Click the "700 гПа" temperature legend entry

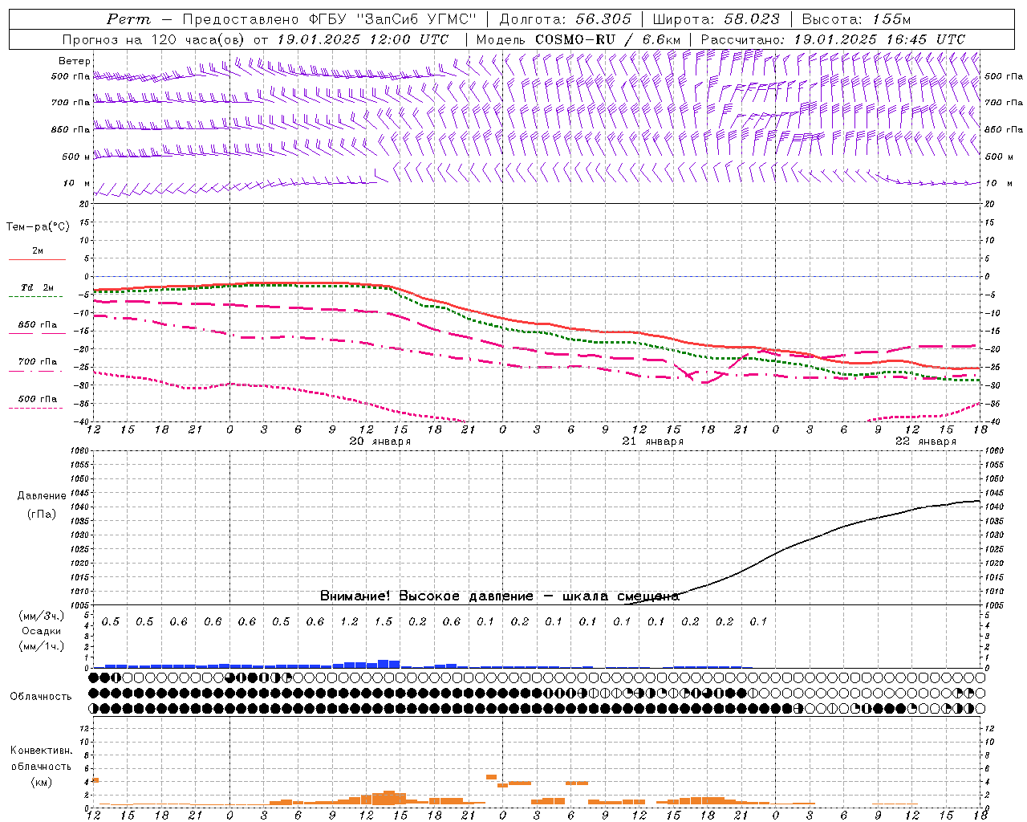coord(37,361)
